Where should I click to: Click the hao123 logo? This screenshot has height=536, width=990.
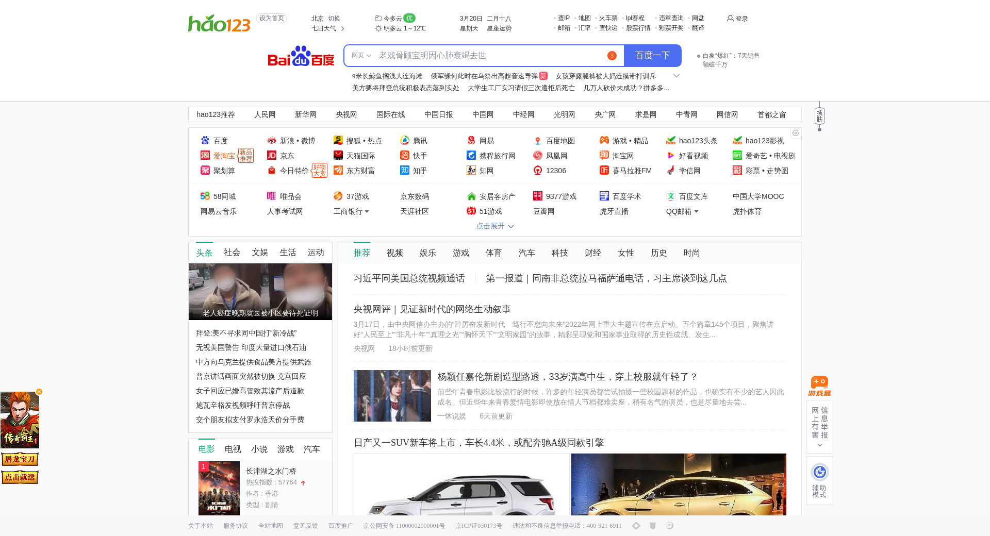coord(219,23)
